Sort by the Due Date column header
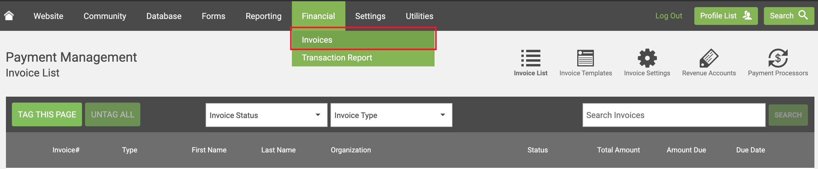The height and width of the screenshot is (169, 818). click(750, 150)
